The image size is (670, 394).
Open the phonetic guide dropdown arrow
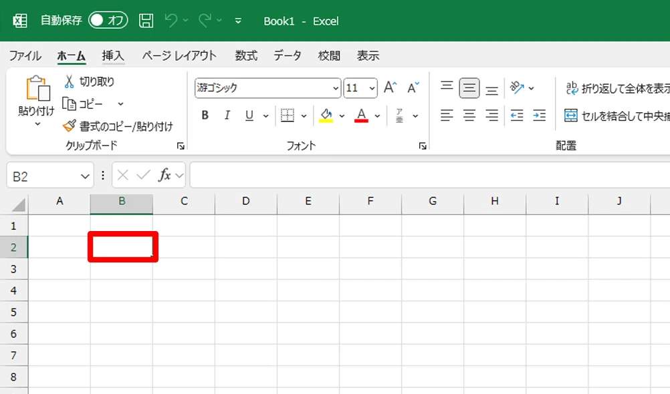pos(415,116)
